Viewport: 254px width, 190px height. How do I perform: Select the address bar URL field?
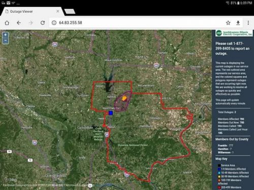click(136, 23)
